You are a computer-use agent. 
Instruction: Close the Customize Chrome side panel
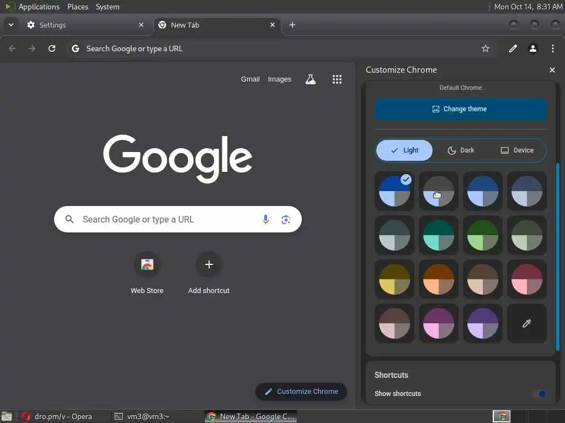click(552, 70)
